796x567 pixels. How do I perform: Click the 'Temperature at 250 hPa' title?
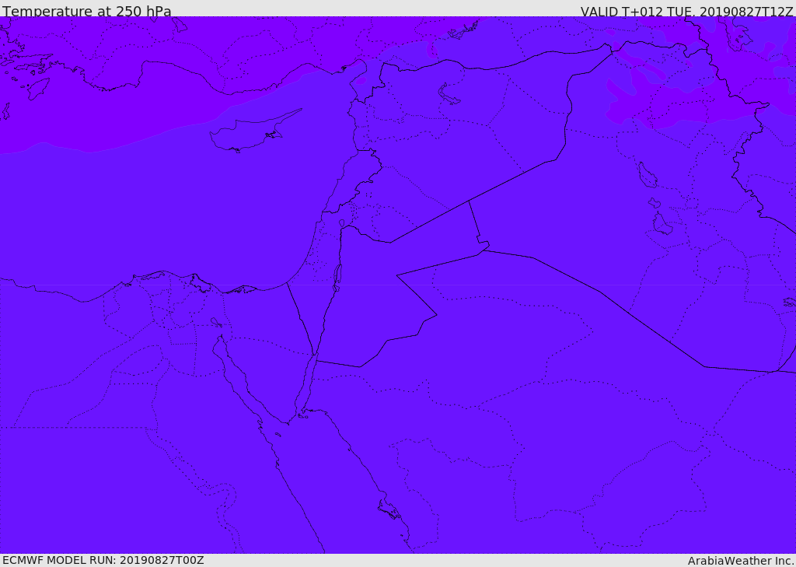click(x=87, y=11)
